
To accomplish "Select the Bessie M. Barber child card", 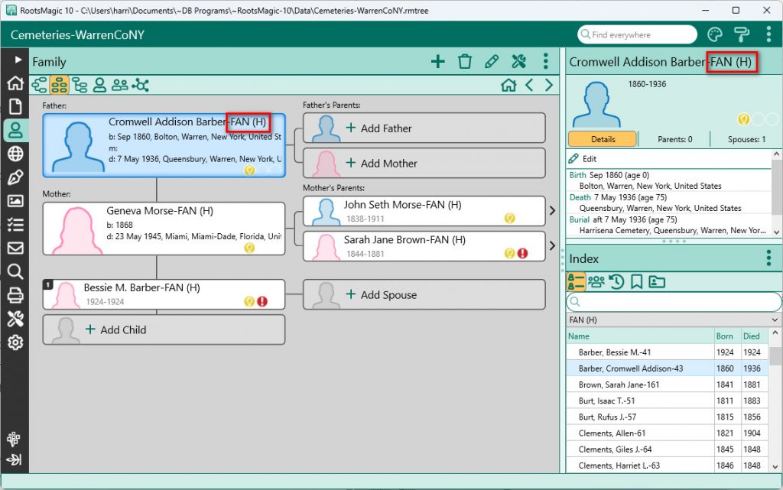I will [x=164, y=294].
